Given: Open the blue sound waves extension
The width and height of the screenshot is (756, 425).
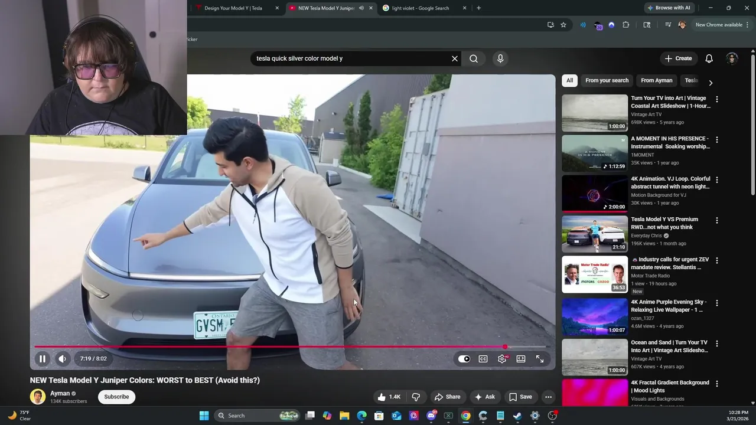Looking at the screenshot, I should point(583,25).
